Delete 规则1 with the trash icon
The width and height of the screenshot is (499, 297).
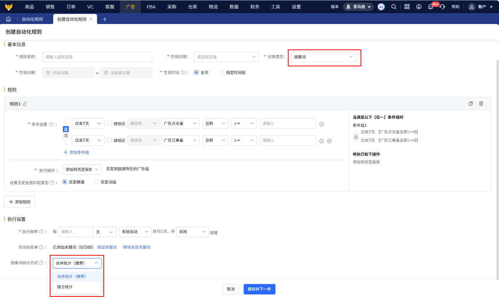481,104
